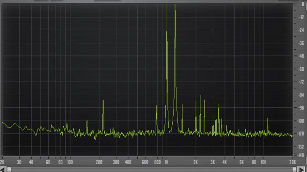The width and height of the screenshot is (307, 172).
Task: Click the 800 Hz frequency axis label
Action: coord(157,162)
